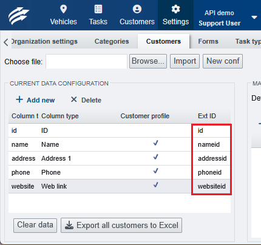Toggle Customer profile check for website row
Image resolution: width=261 pixels, height=245 pixels.
(155, 185)
